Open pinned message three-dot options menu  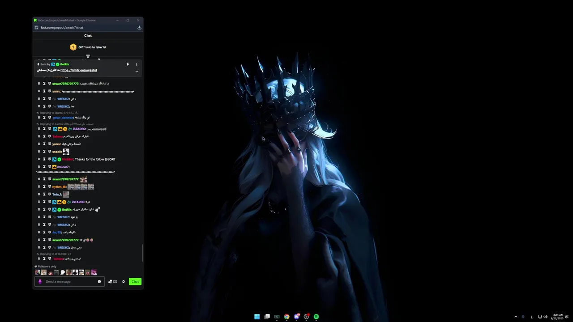[137, 64]
